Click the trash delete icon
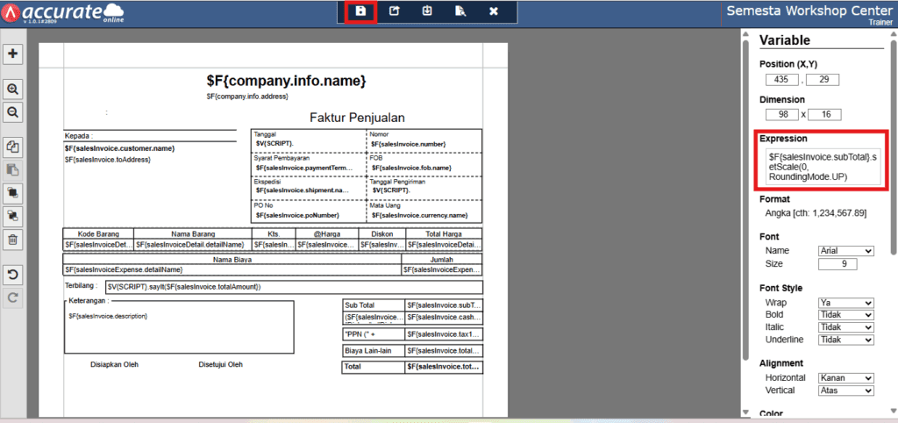Image resolution: width=898 pixels, height=423 pixels. click(13, 240)
